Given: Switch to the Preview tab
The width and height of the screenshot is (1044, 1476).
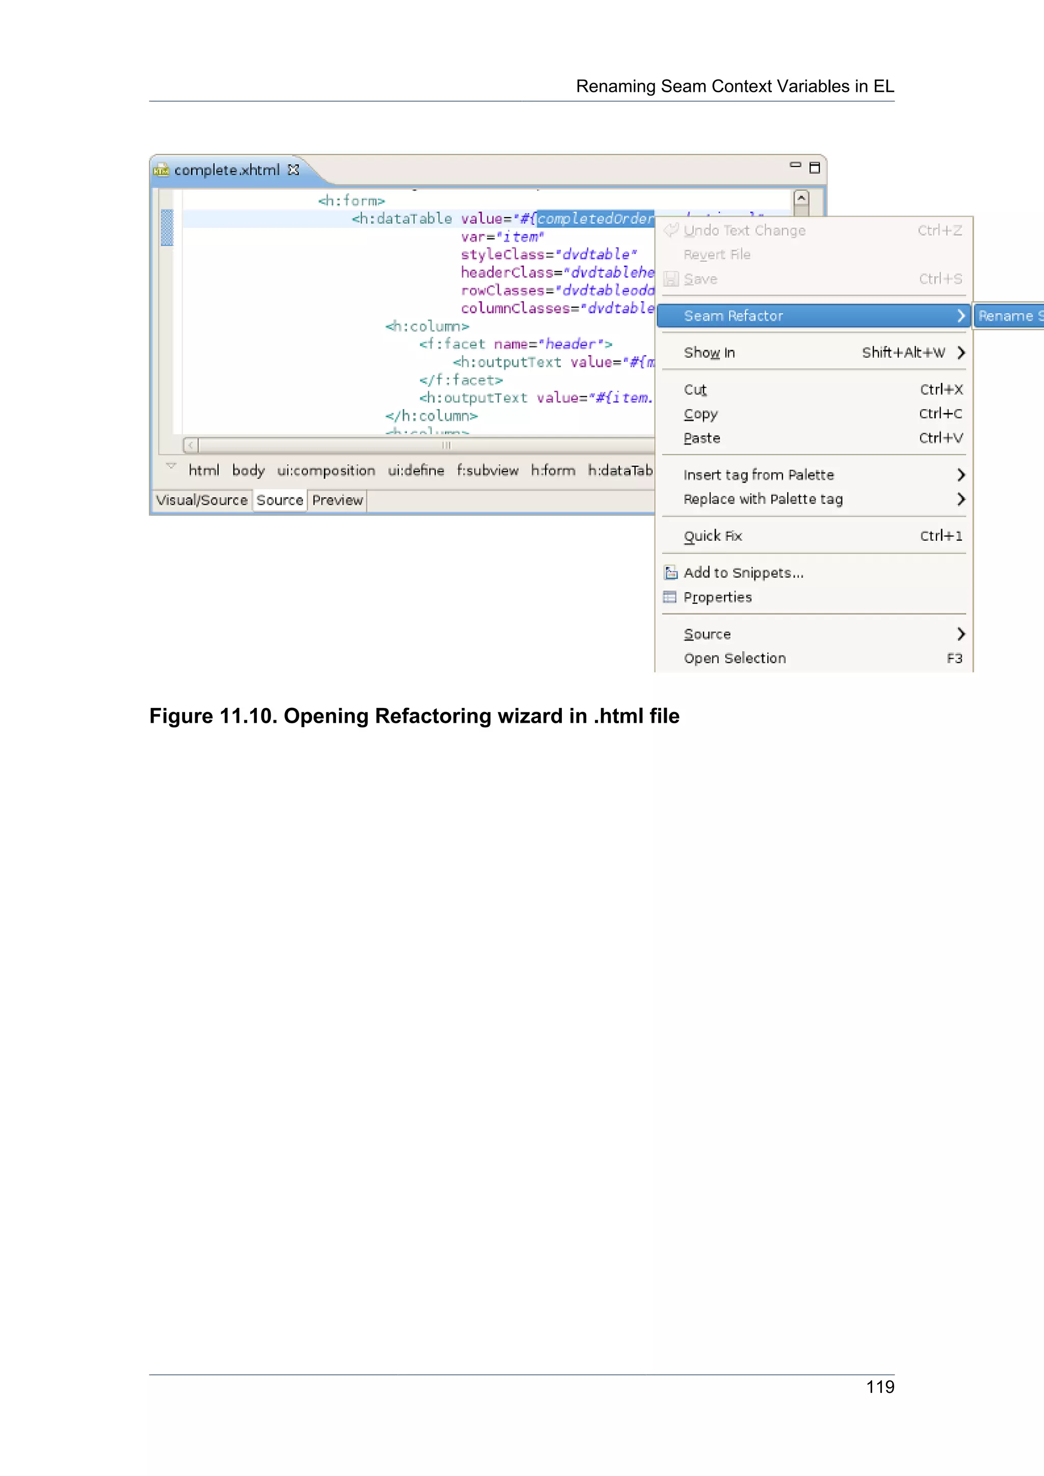Looking at the screenshot, I should click(x=337, y=500).
